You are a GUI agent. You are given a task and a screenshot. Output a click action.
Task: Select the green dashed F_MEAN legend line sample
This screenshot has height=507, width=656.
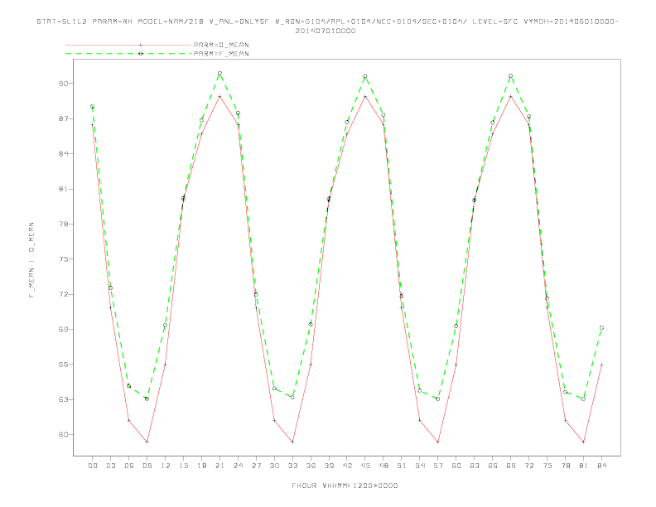tap(128, 54)
